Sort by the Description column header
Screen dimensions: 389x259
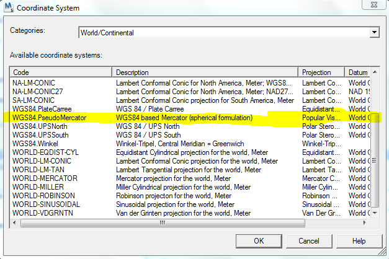(205, 72)
